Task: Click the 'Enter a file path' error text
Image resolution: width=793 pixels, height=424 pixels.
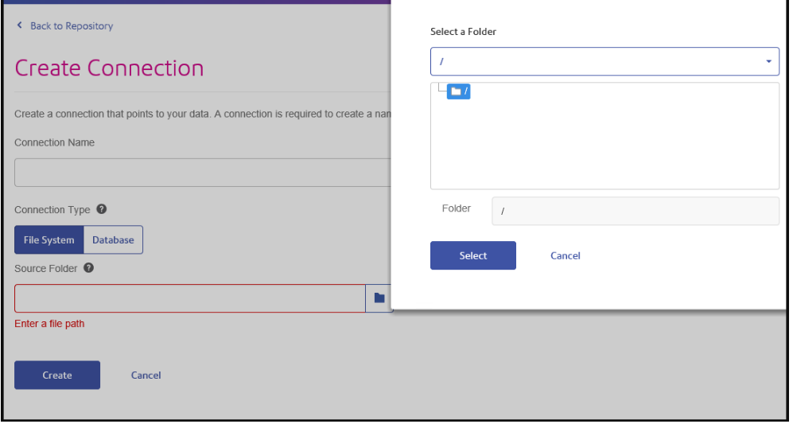Action: tap(49, 324)
